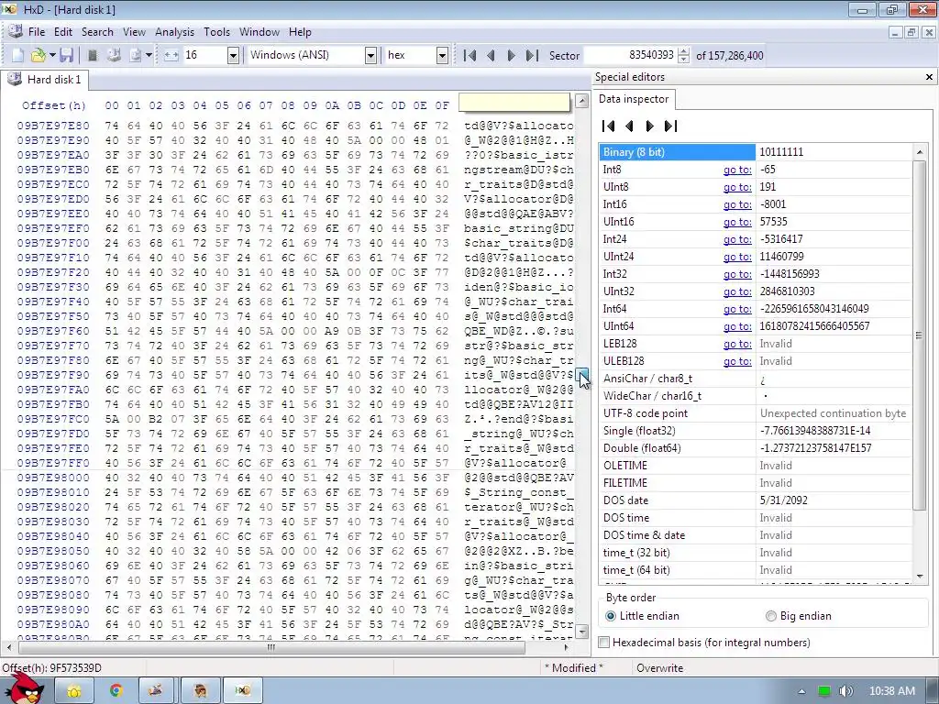
Task: Restore the inner Hard disk 1 document window
Action: [x=911, y=33]
